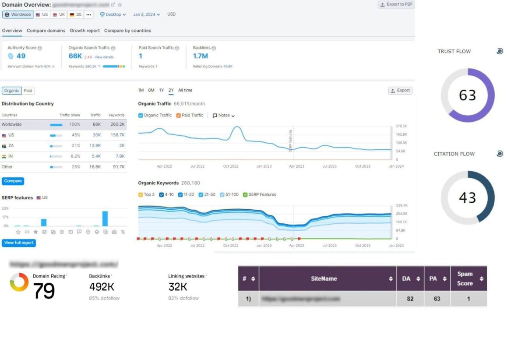This screenshot has width=507, height=338.
Task: Switch to the Compare domains tab
Action: coord(46,31)
